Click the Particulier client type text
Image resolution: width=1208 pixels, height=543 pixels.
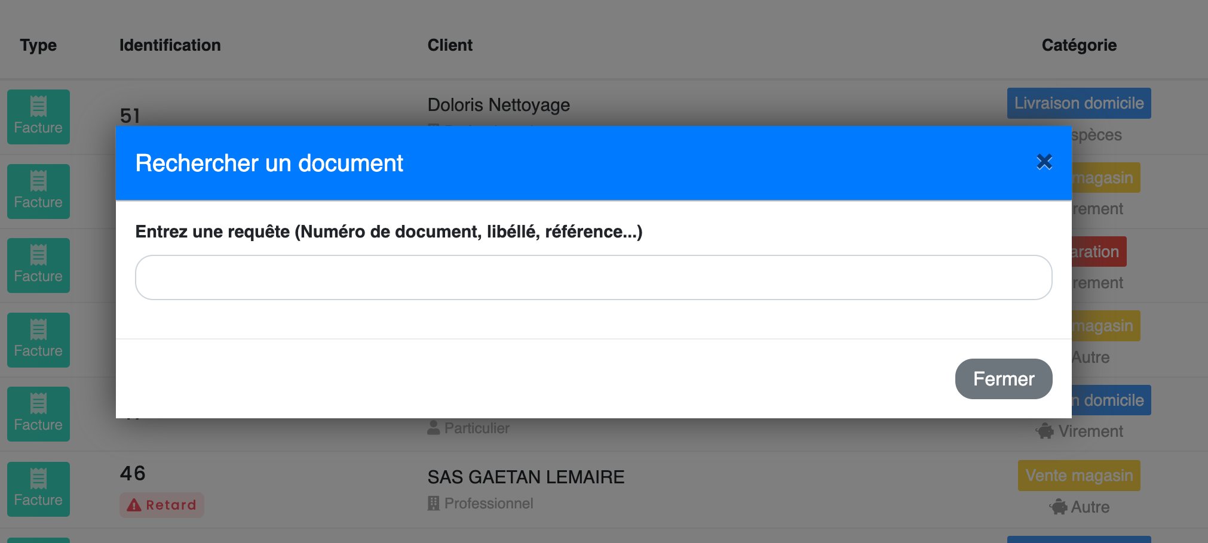pyautogui.click(x=477, y=428)
